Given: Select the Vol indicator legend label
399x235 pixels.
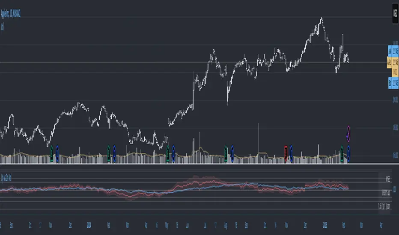Looking at the screenshot, I should [2, 26].
